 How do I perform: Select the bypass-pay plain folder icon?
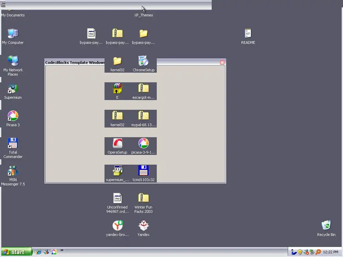[x=143, y=34]
